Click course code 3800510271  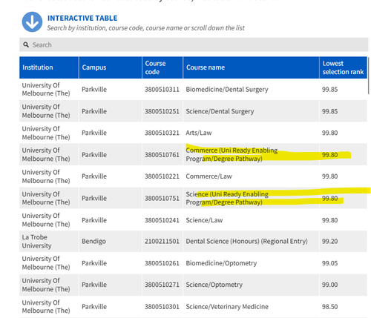[162, 285]
